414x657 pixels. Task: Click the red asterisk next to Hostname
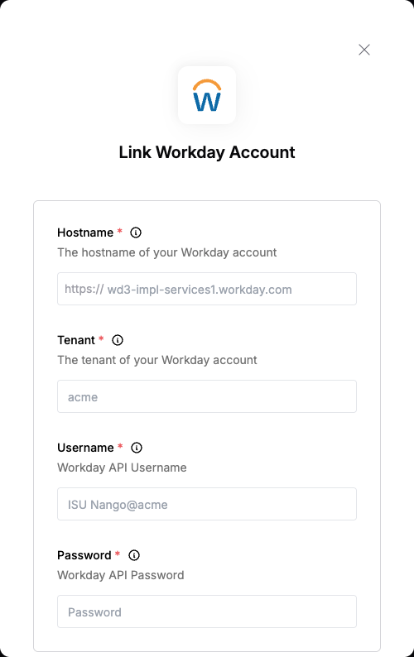pos(119,231)
